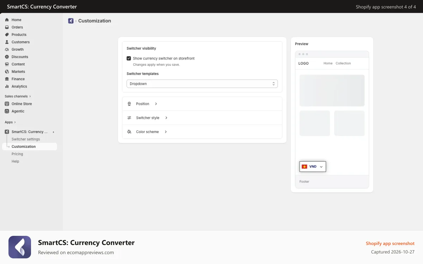Click LOGO in the preview header

pyautogui.click(x=304, y=63)
